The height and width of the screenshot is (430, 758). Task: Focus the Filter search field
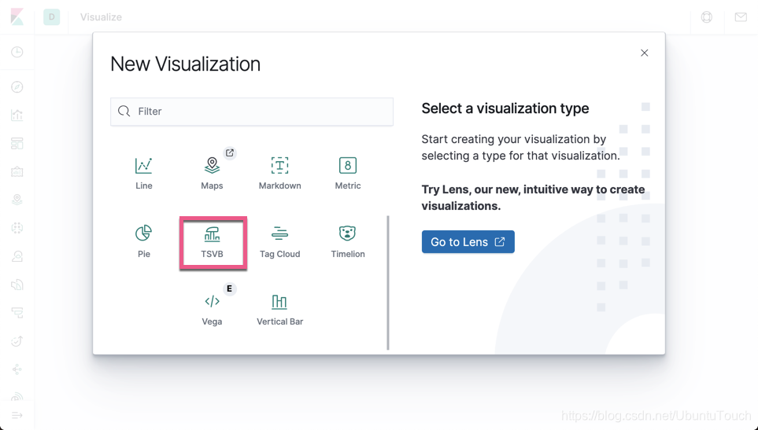coord(251,112)
